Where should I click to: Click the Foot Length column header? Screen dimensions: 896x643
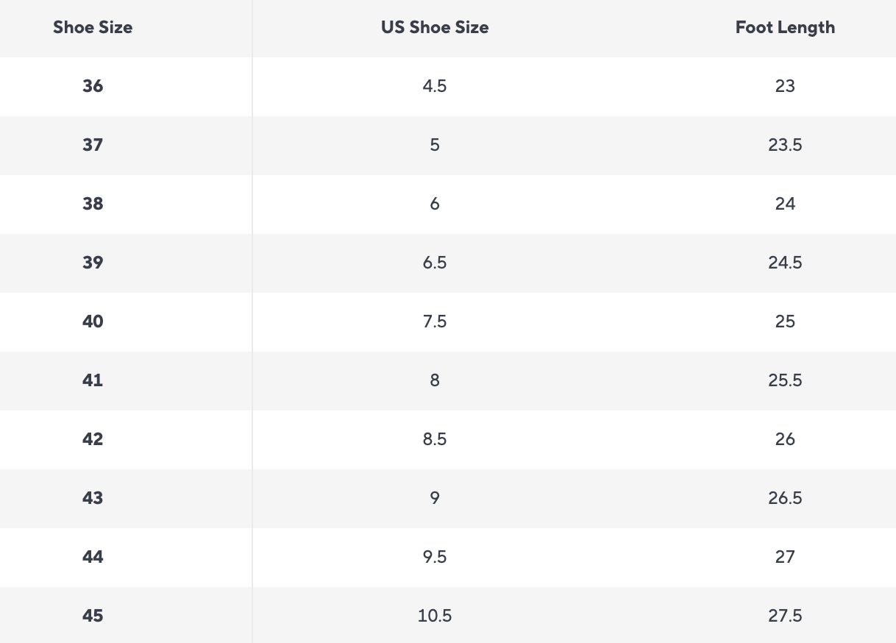pos(785,28)
